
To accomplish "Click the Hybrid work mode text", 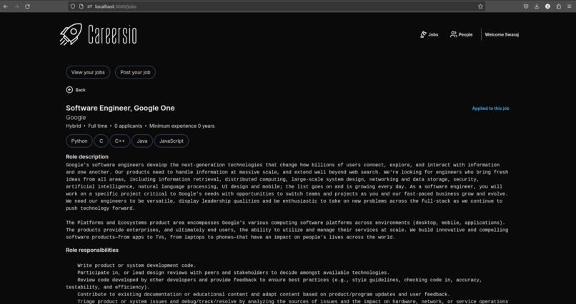I will [x=74, y=126].
